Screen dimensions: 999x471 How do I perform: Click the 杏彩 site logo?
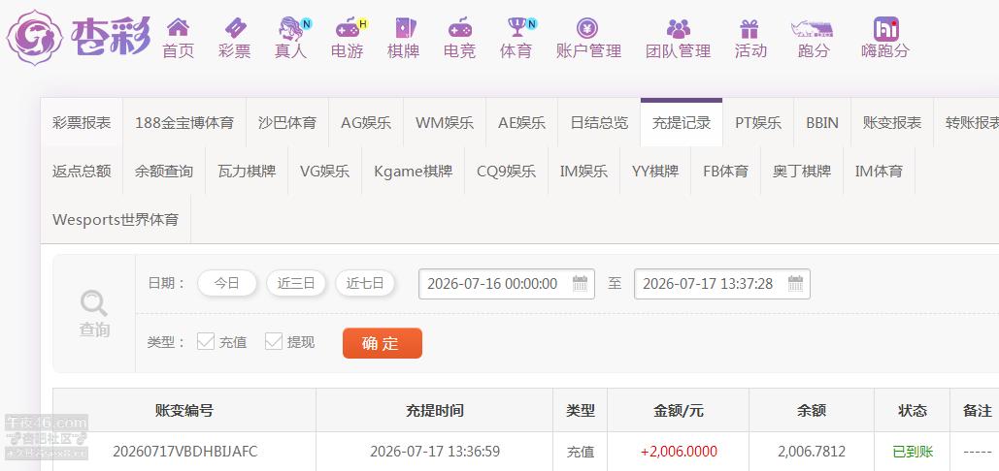[x=79, y=37]
